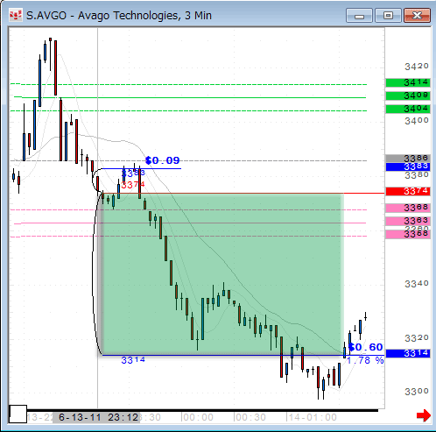
Task: Select green 3404 price label
Action: [x=408, y=109]
